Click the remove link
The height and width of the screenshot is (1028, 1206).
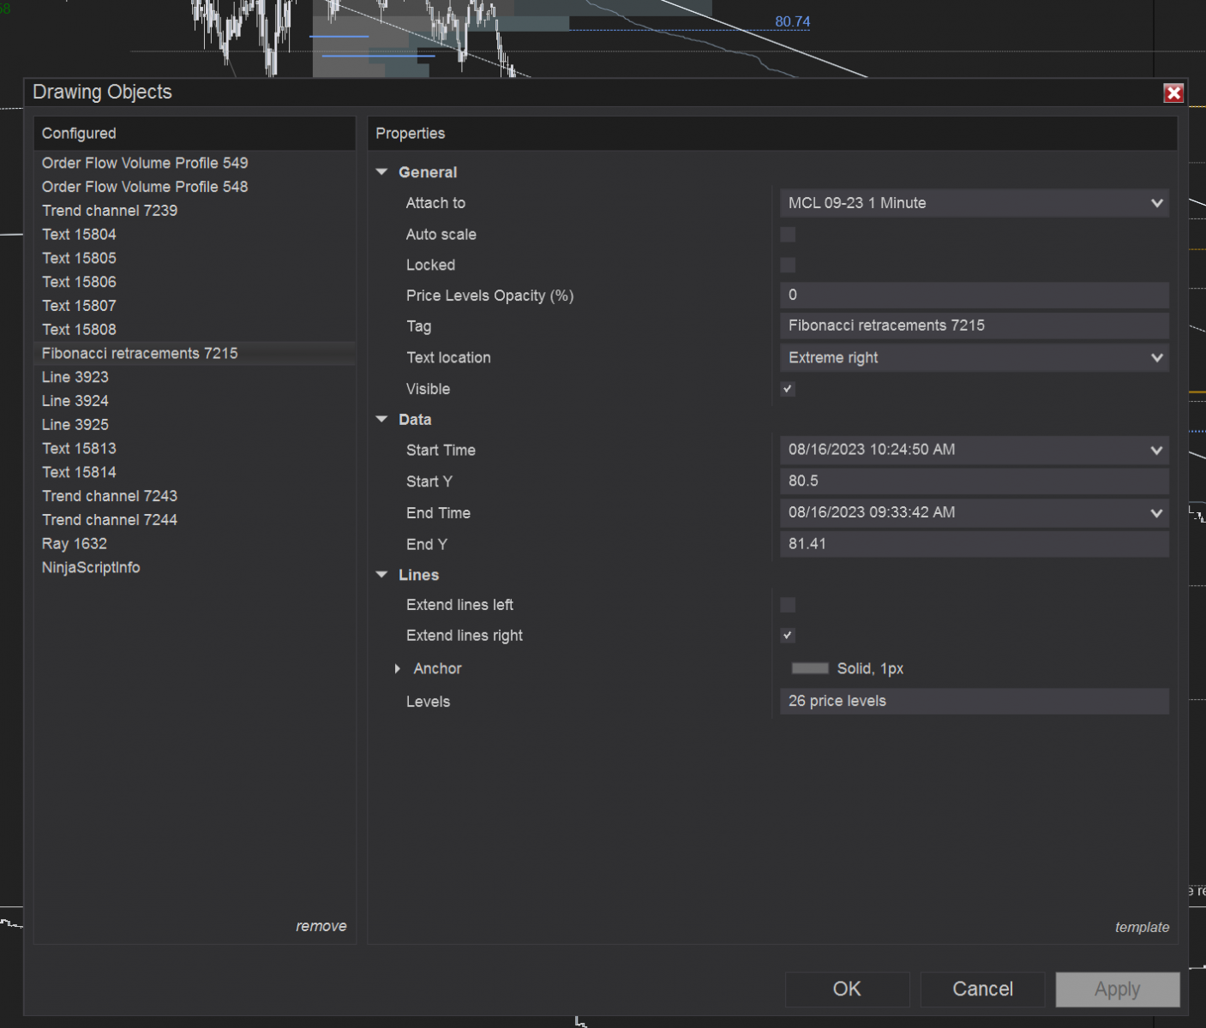tap(321, 926)
